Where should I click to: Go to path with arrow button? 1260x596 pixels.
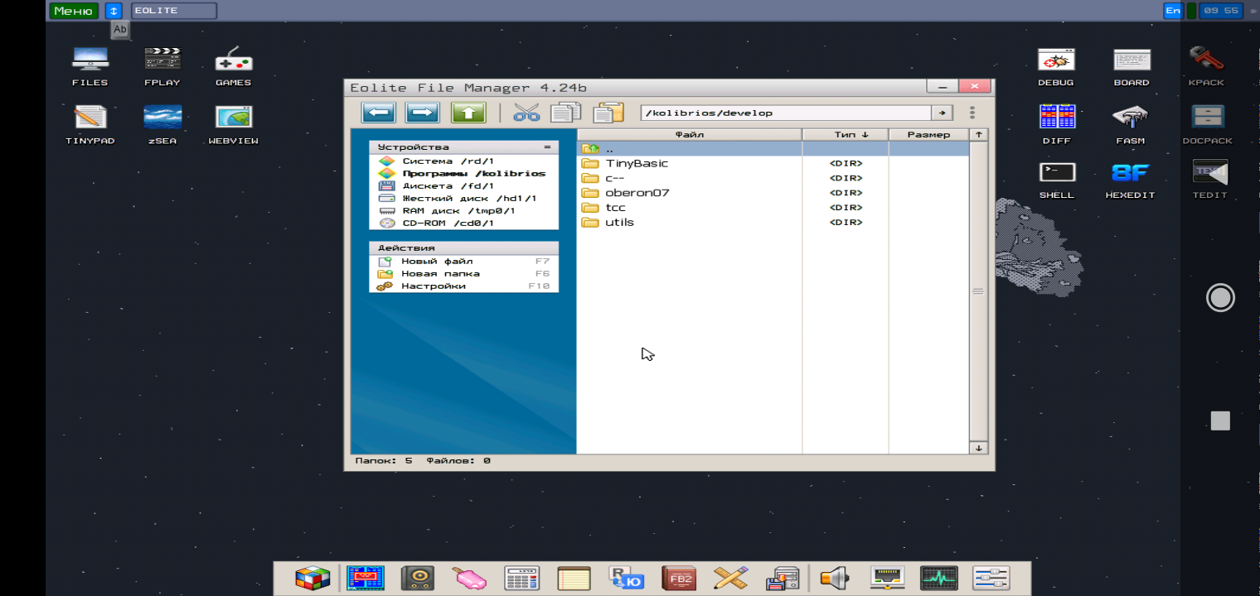pyautogui.click(x=942, y=113)
